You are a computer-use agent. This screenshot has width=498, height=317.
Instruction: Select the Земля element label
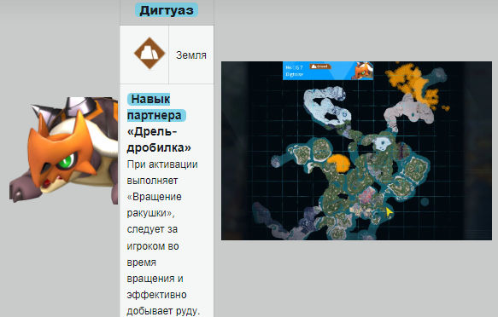tap(191, 55)
